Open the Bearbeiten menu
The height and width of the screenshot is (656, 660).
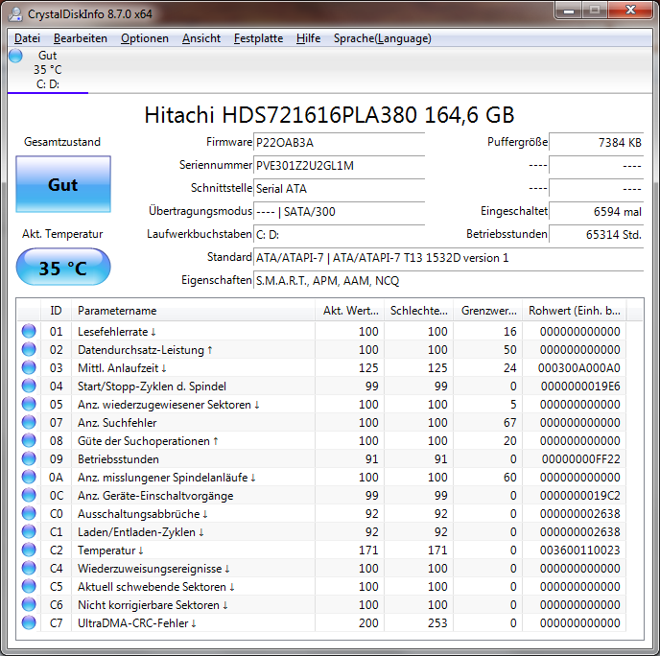tap(81, 38)
